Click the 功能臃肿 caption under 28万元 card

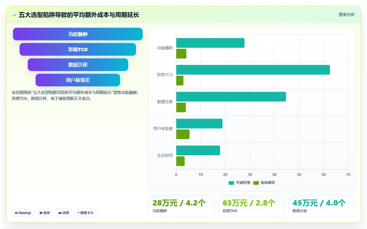(x=160, y=211)
